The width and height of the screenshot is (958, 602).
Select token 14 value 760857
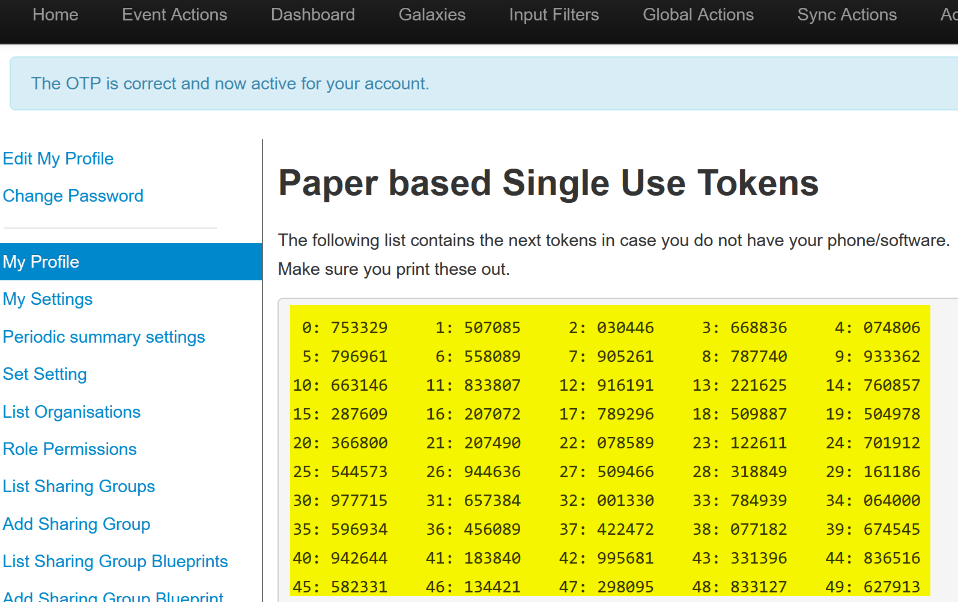[892, 385]
